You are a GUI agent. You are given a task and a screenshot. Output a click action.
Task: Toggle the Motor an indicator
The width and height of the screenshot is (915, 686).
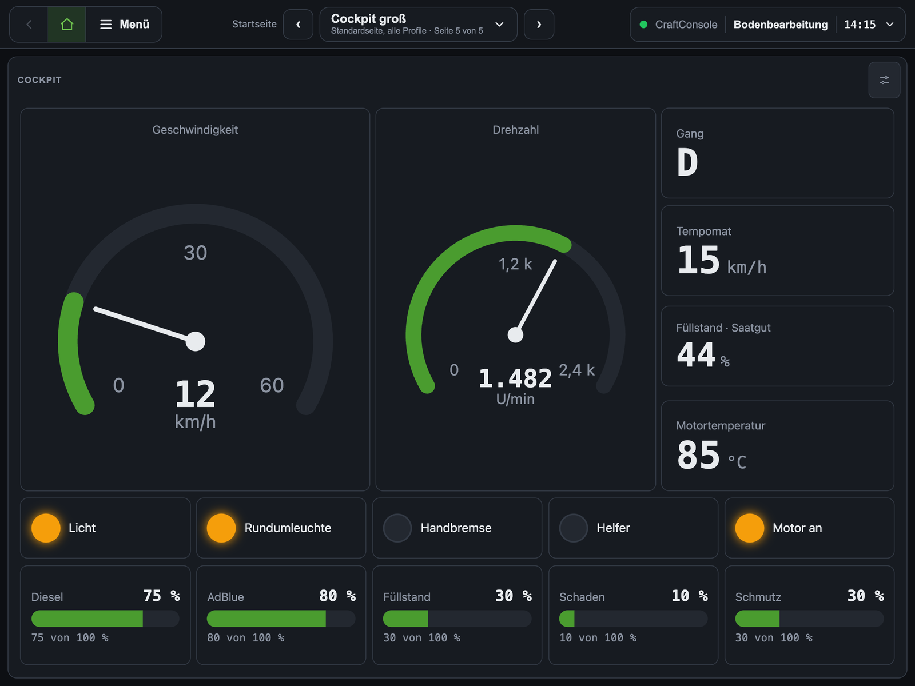point(809,528)
